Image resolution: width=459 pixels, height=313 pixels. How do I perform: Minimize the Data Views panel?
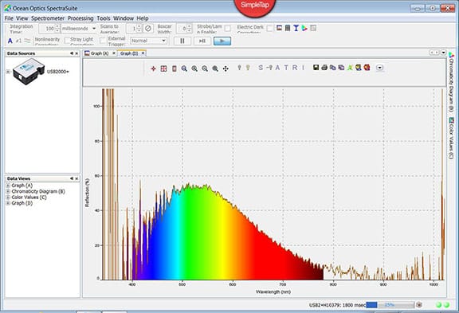coord(72,178)
